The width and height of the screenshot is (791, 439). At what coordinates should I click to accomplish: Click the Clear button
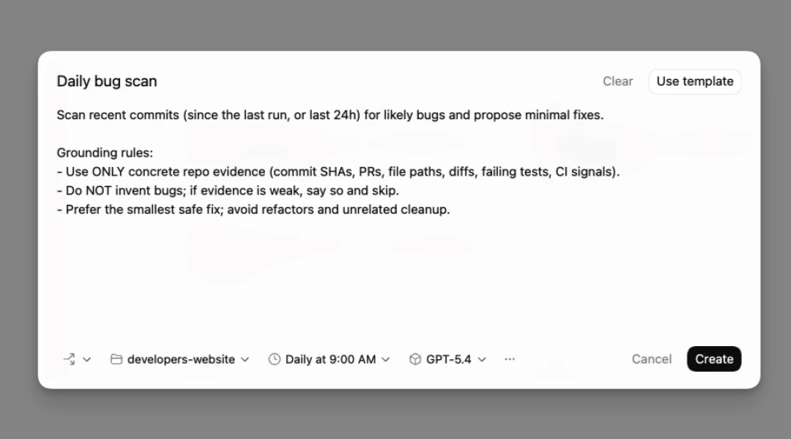(617, 81)
